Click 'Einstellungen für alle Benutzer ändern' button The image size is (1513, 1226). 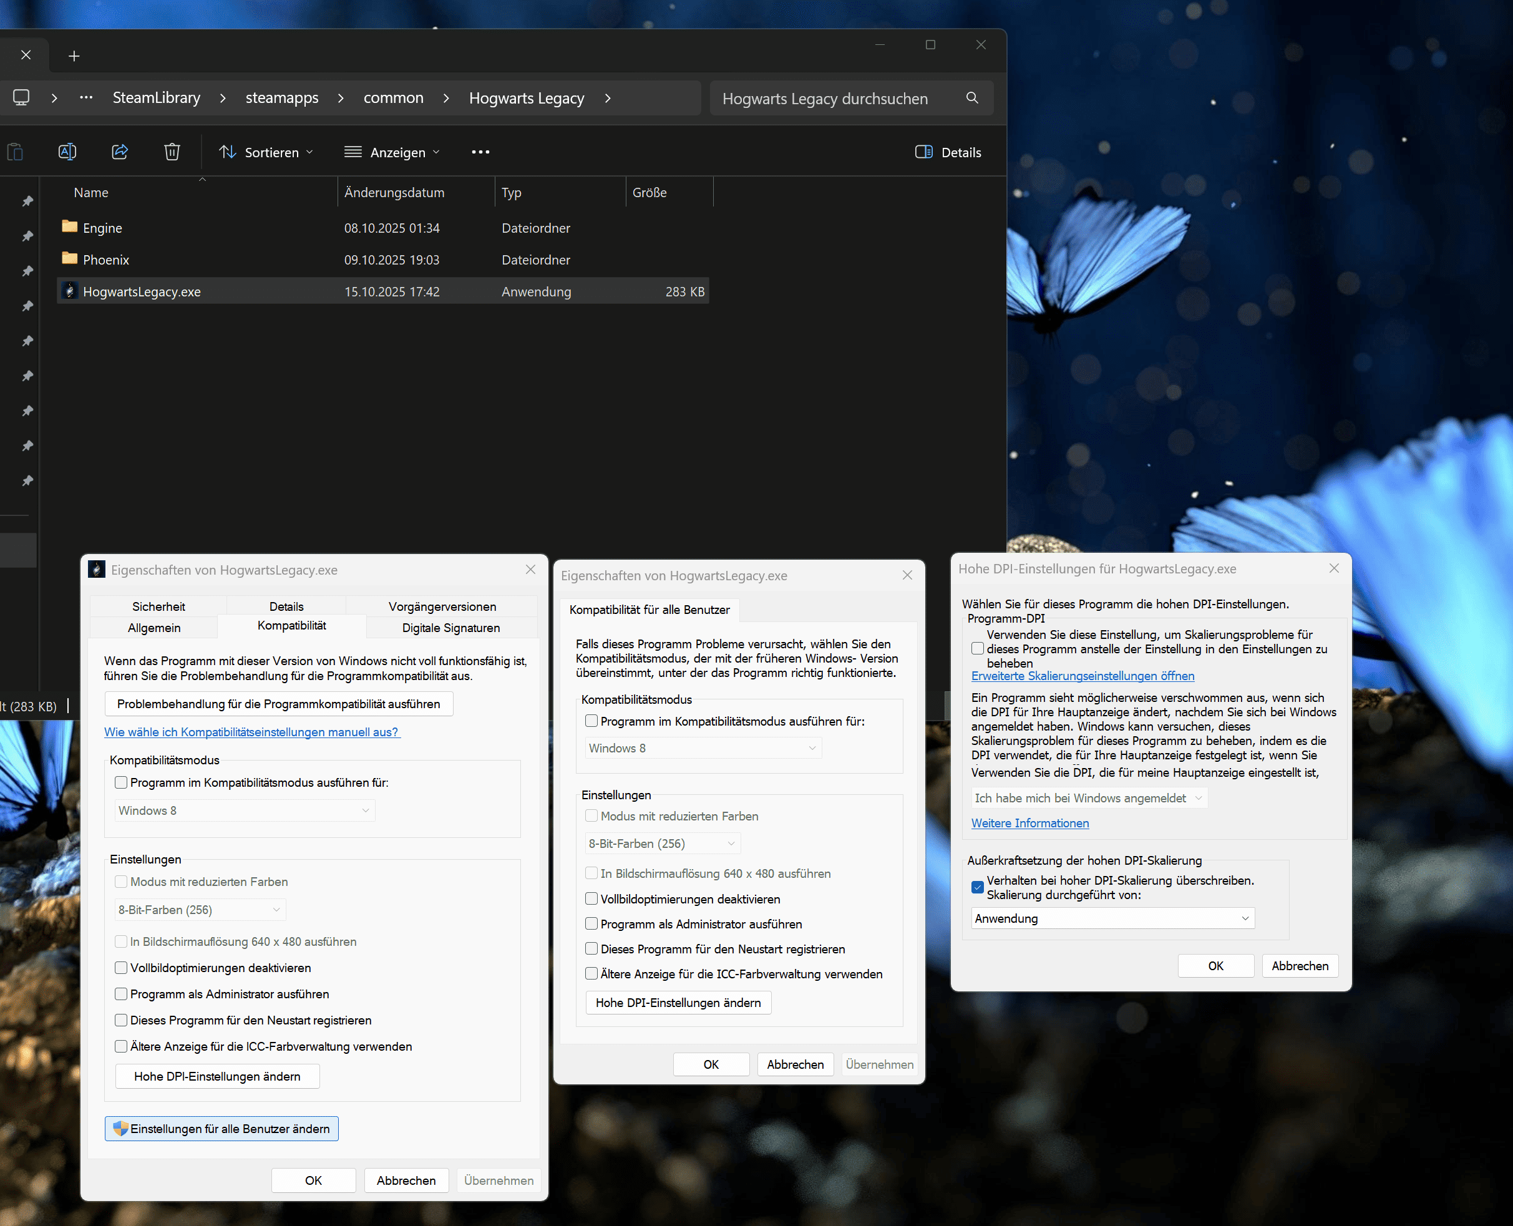click(x=221, y=1128)
